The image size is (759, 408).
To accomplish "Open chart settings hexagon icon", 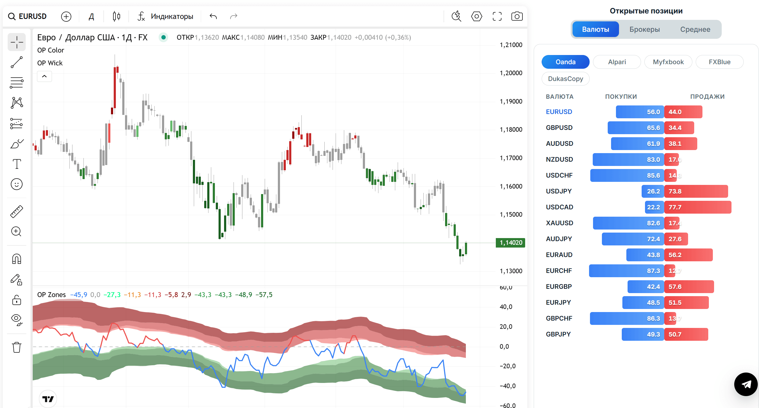I will [477, 16].
